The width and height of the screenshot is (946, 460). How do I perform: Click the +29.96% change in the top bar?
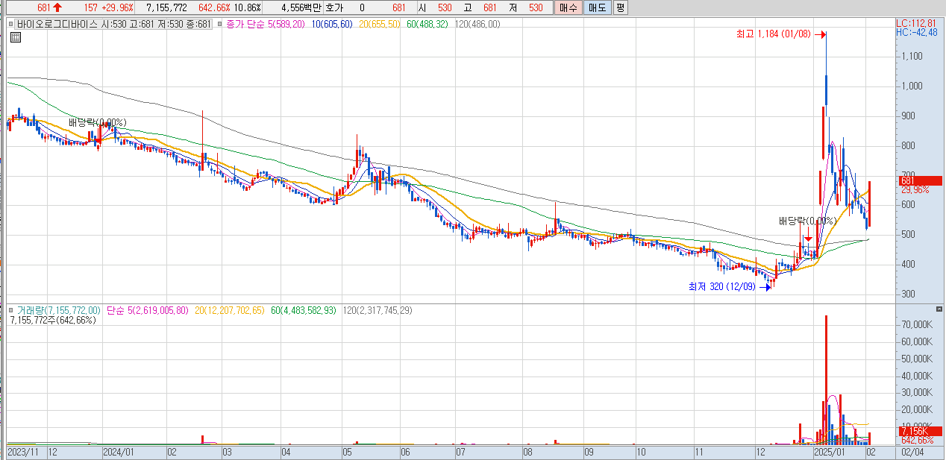pos(116,7)
